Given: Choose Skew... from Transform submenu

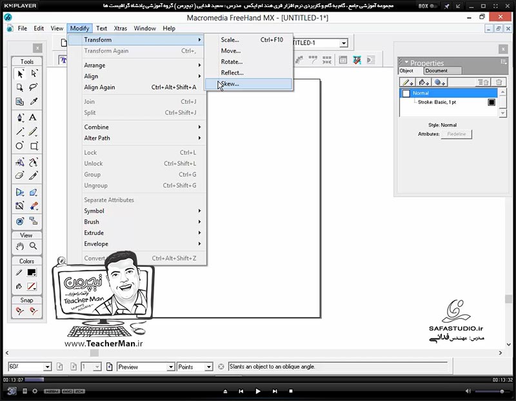Looking at the screenshot, I should (248, 84).
